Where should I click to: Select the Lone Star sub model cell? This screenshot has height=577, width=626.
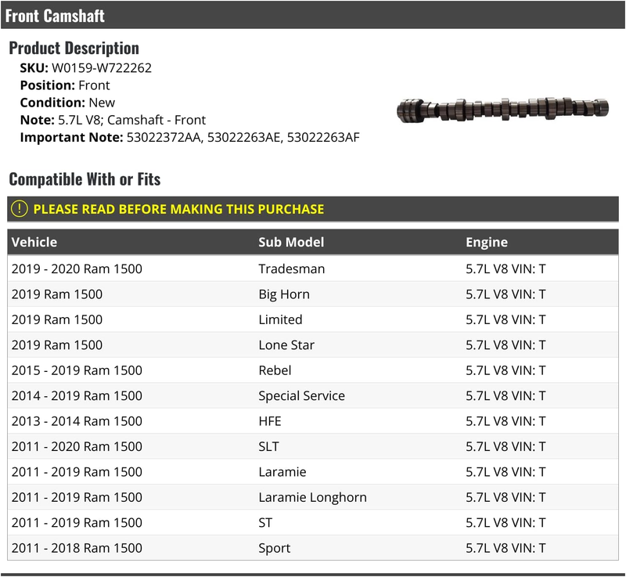click(x=286, y=345)
